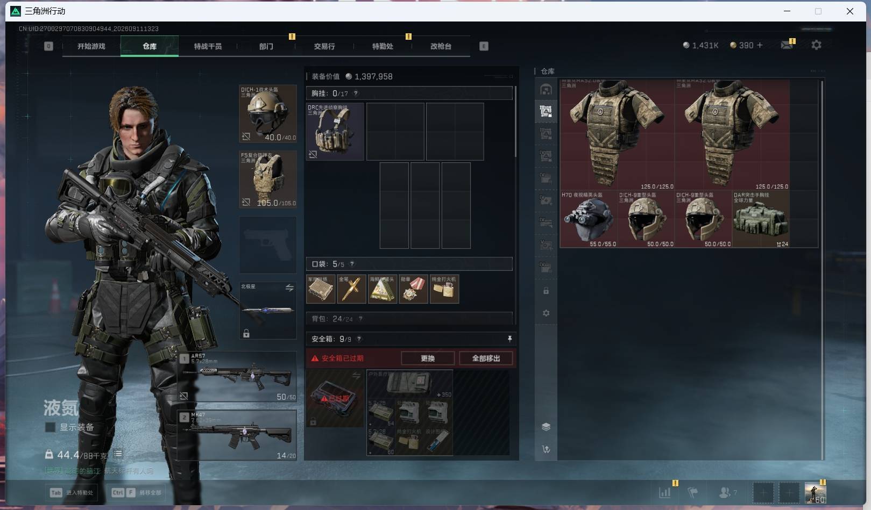Click the E key hint right of tabs

(484, 46)
